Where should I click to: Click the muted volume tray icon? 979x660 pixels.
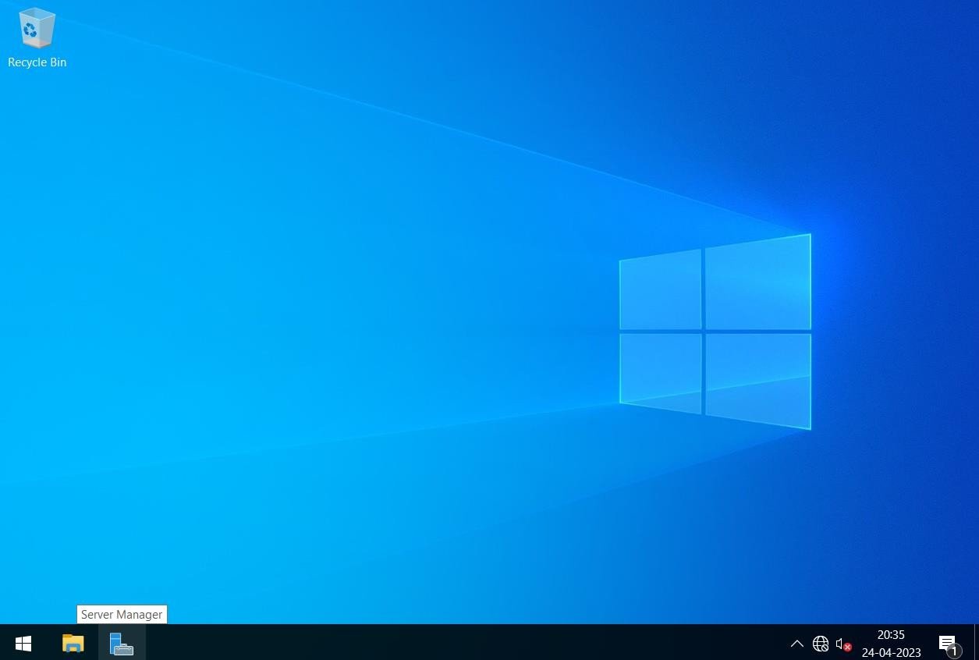842,644
